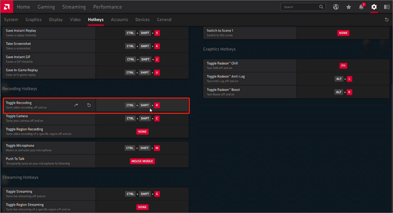Click the Toggle Camera label
The width and height of the screenshot is (393, 213).
click(17, 116)
